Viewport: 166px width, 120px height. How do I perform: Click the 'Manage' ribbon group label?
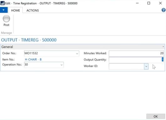(6, 33)
